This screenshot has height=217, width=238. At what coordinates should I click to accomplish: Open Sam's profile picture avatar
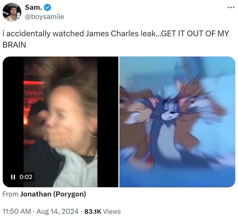[12, 12]
